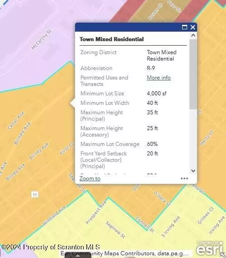Click popup scrollbar down arrow
This screenshot has height=258, width=226.
193,170
